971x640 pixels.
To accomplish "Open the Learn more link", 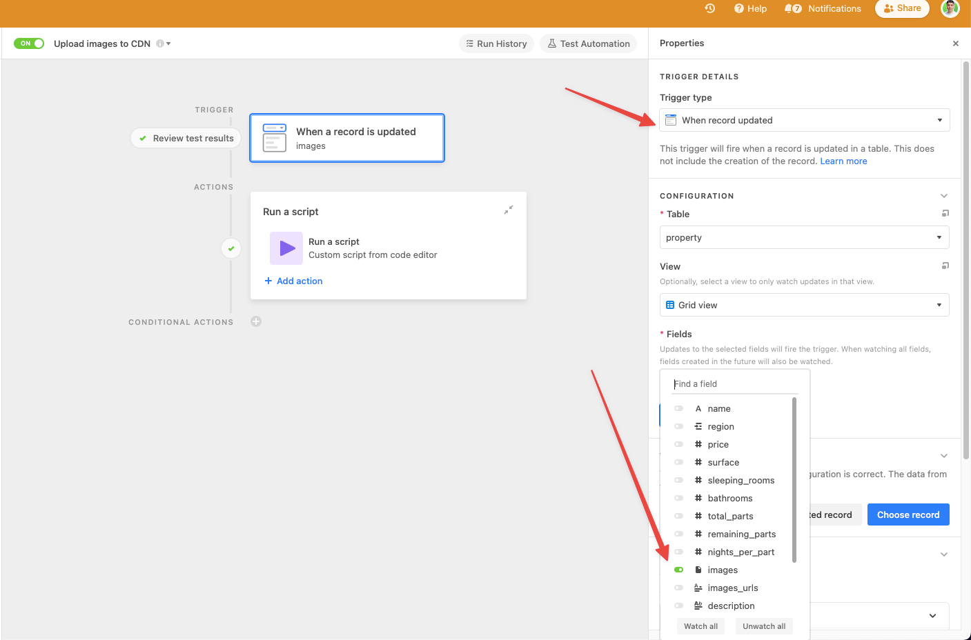I will pyautogui.click(x=843, y=161).
